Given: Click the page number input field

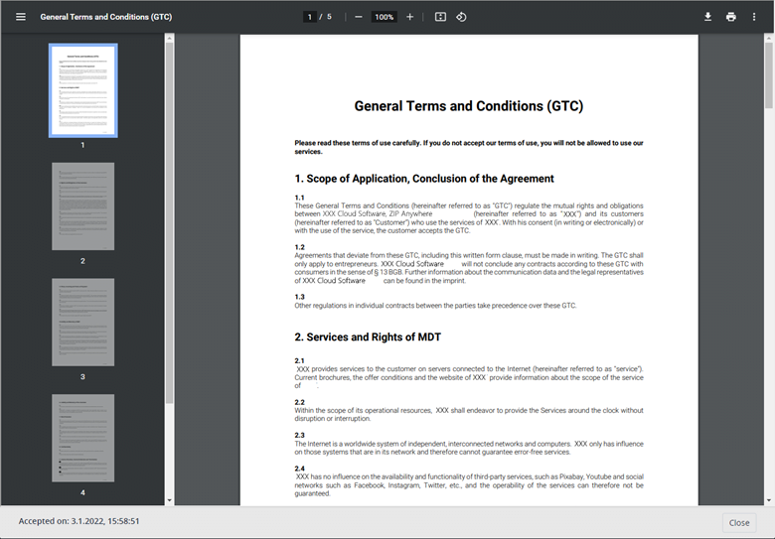Looking at the screenshot, I should pyautogui.click(x=310, y=17).
